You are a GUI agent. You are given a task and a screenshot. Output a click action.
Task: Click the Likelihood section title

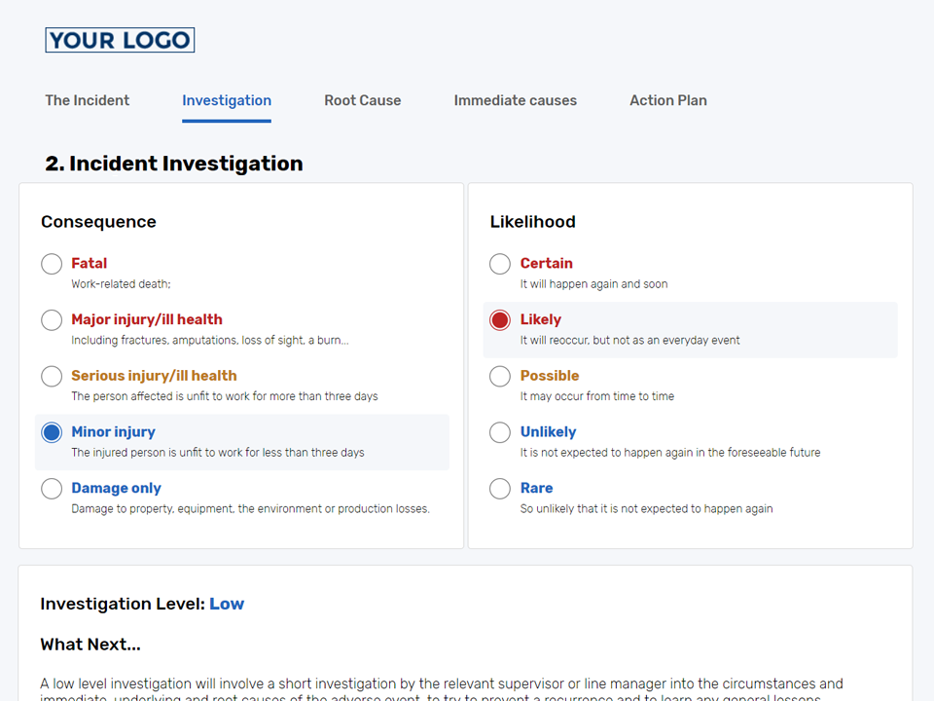point(532,222)
